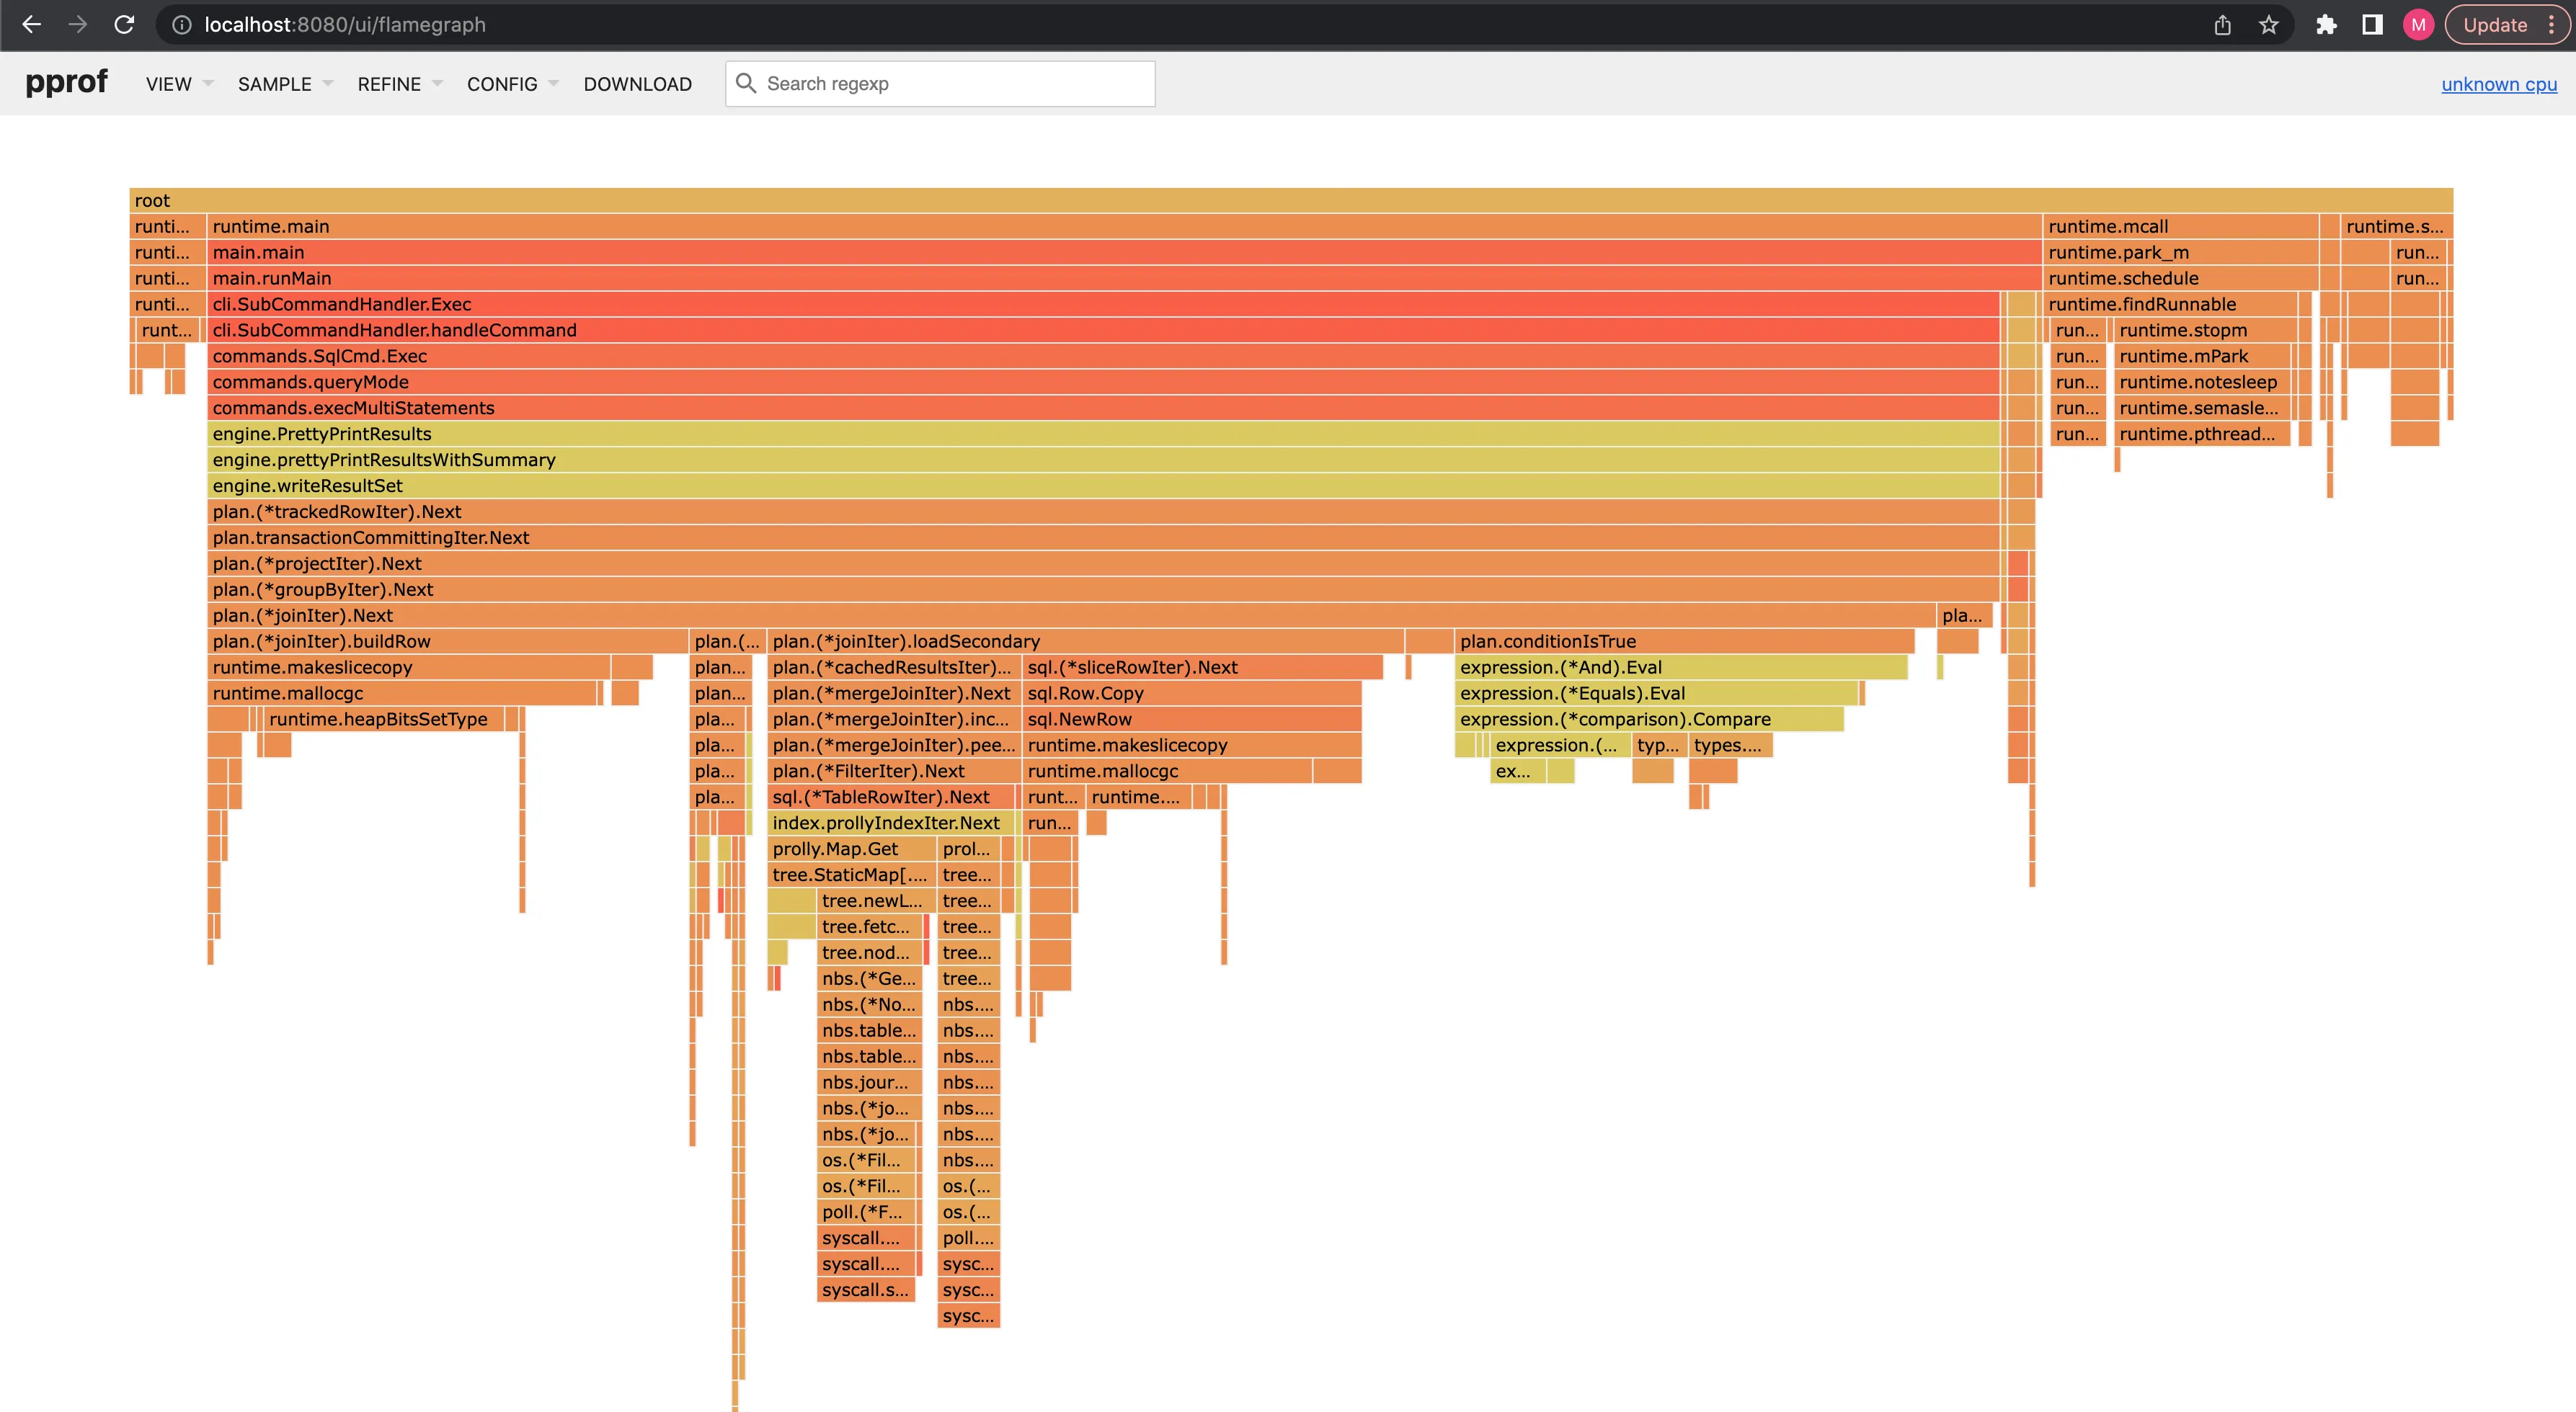Toggle the browser side panel icon
Image resolution: width=2576 pixels, height=1412 pixels.
click(2372, 25)
